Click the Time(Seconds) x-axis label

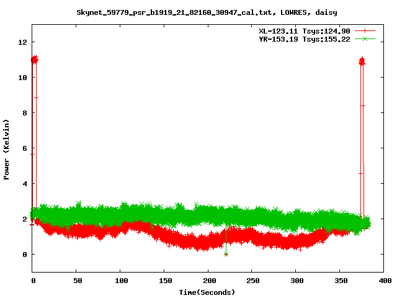coord(207,292)
